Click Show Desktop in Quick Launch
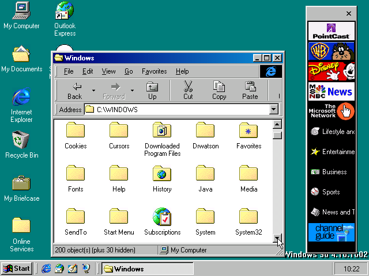369x276 pixels. click(73, 269)
